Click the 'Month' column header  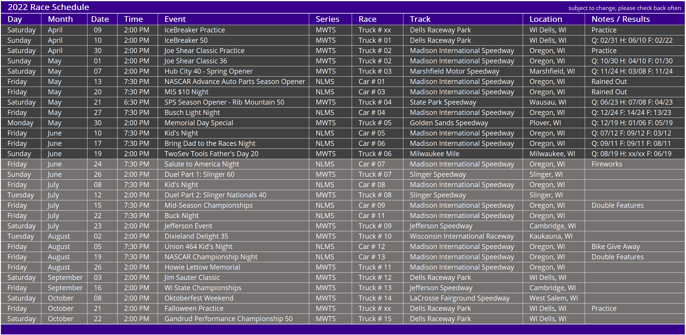tap(60, 19)
